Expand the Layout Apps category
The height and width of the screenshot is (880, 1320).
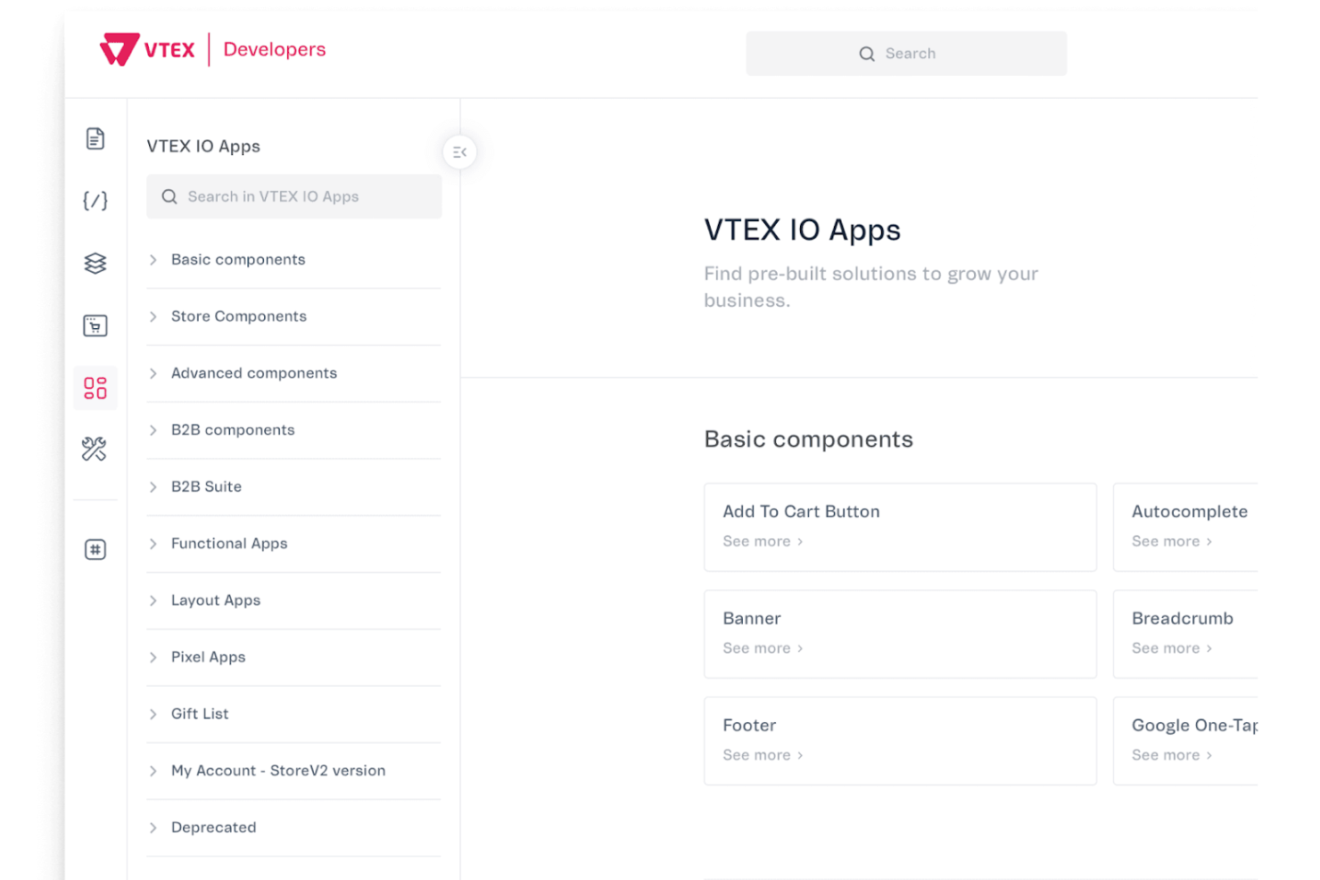coord(216,600)
